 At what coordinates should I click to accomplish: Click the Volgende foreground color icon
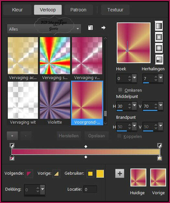pyautogui.click(x=29, y=174)
